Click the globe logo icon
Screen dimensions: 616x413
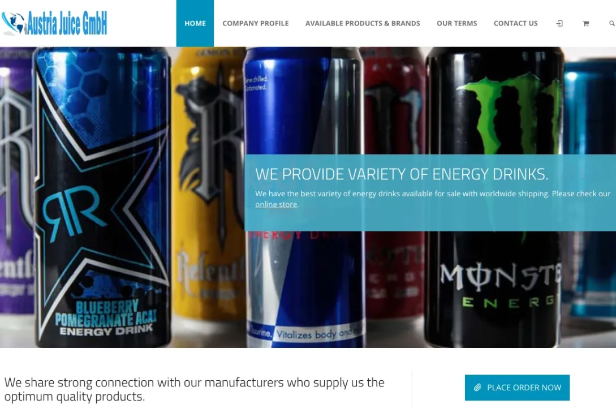(13, 23)
